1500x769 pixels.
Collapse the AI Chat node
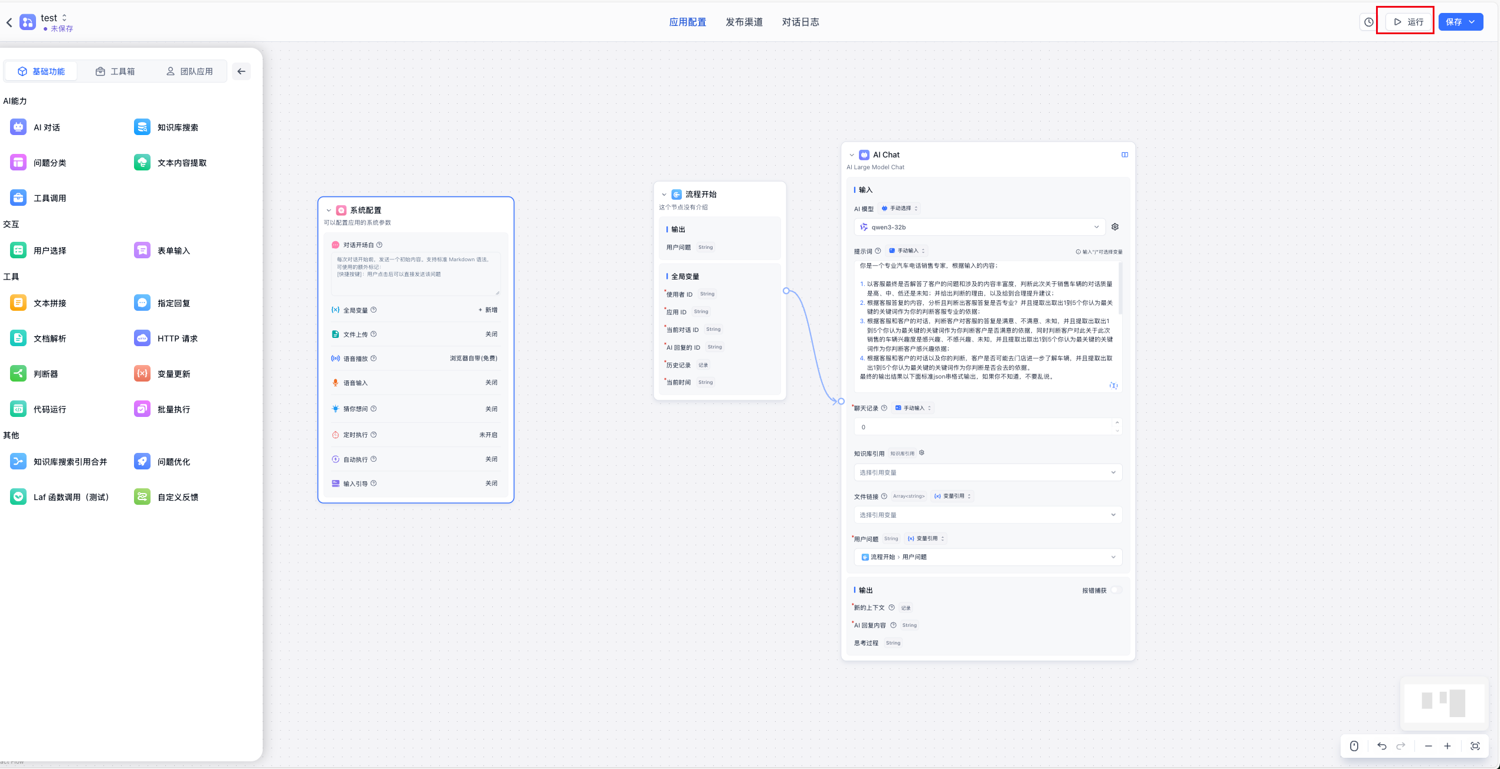(x=852, y=155)
